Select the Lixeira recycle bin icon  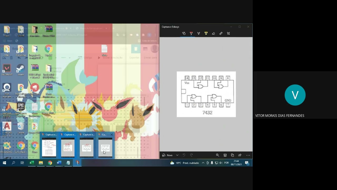tap(21, 128)
